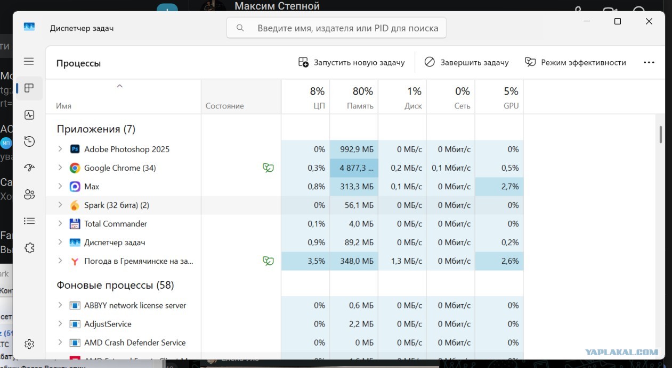Open the Details sidebar tab
The width and height of the screenshot is (672, 368).
pos(29,221)
